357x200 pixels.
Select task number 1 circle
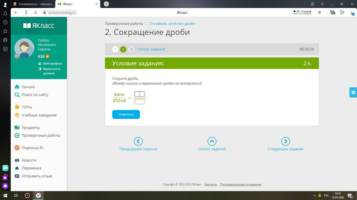115,49
